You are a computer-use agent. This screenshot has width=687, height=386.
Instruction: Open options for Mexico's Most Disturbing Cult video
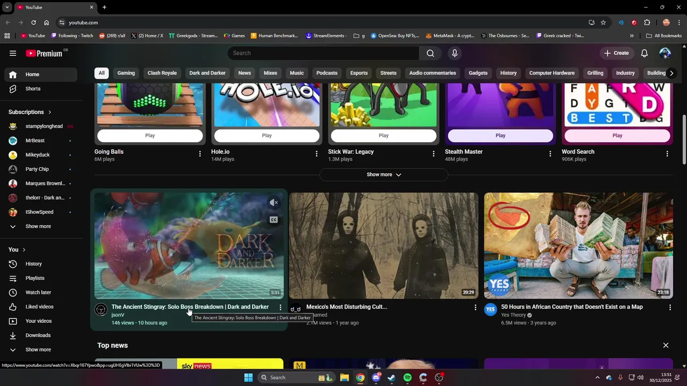click(x=475, y=307)
